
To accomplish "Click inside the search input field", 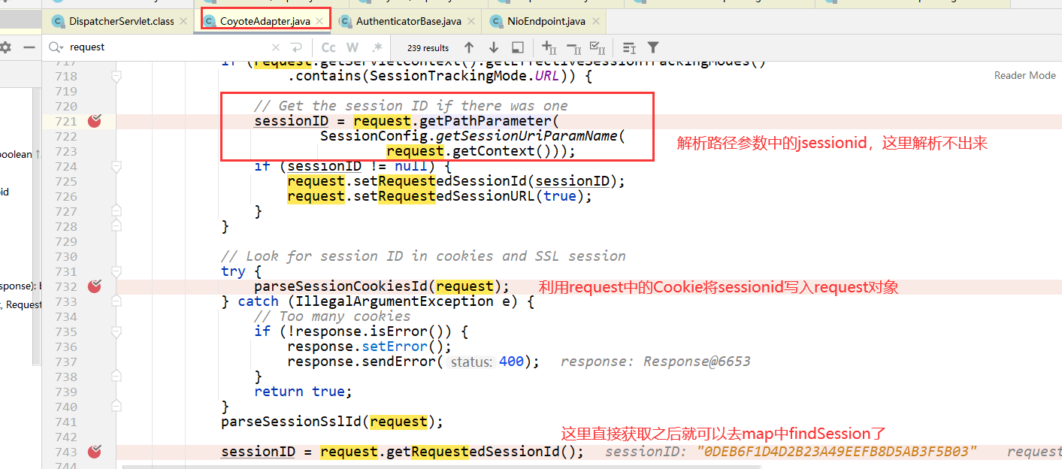I will click(188, 47).
